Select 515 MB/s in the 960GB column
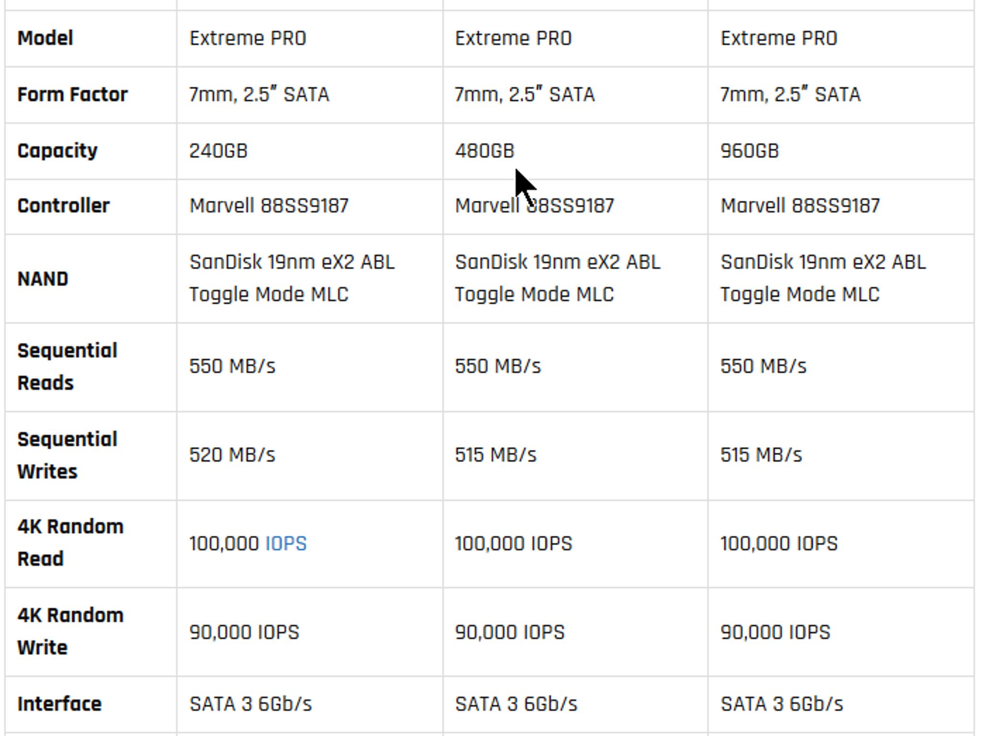The width and height of the screenshot is (982, 736). pyautogui.click(x=761, y=455)
